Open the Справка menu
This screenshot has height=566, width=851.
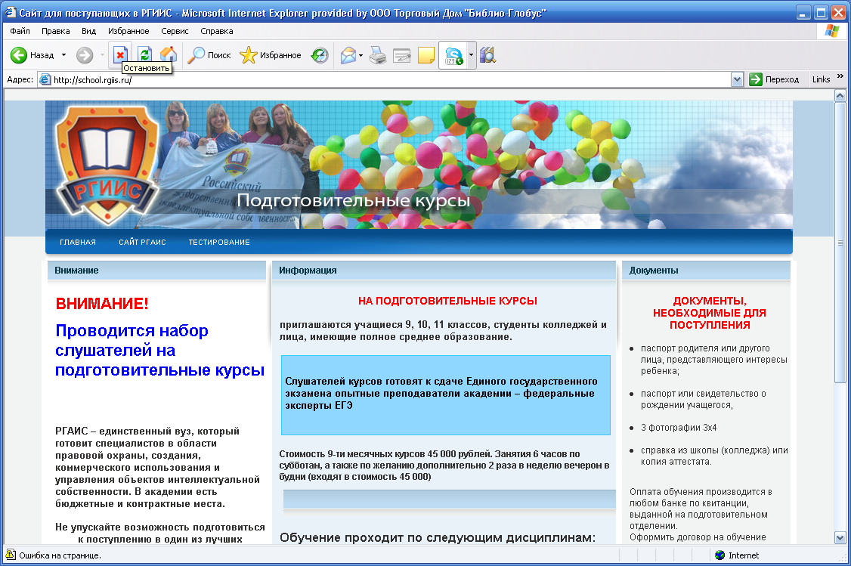(217, 31)
